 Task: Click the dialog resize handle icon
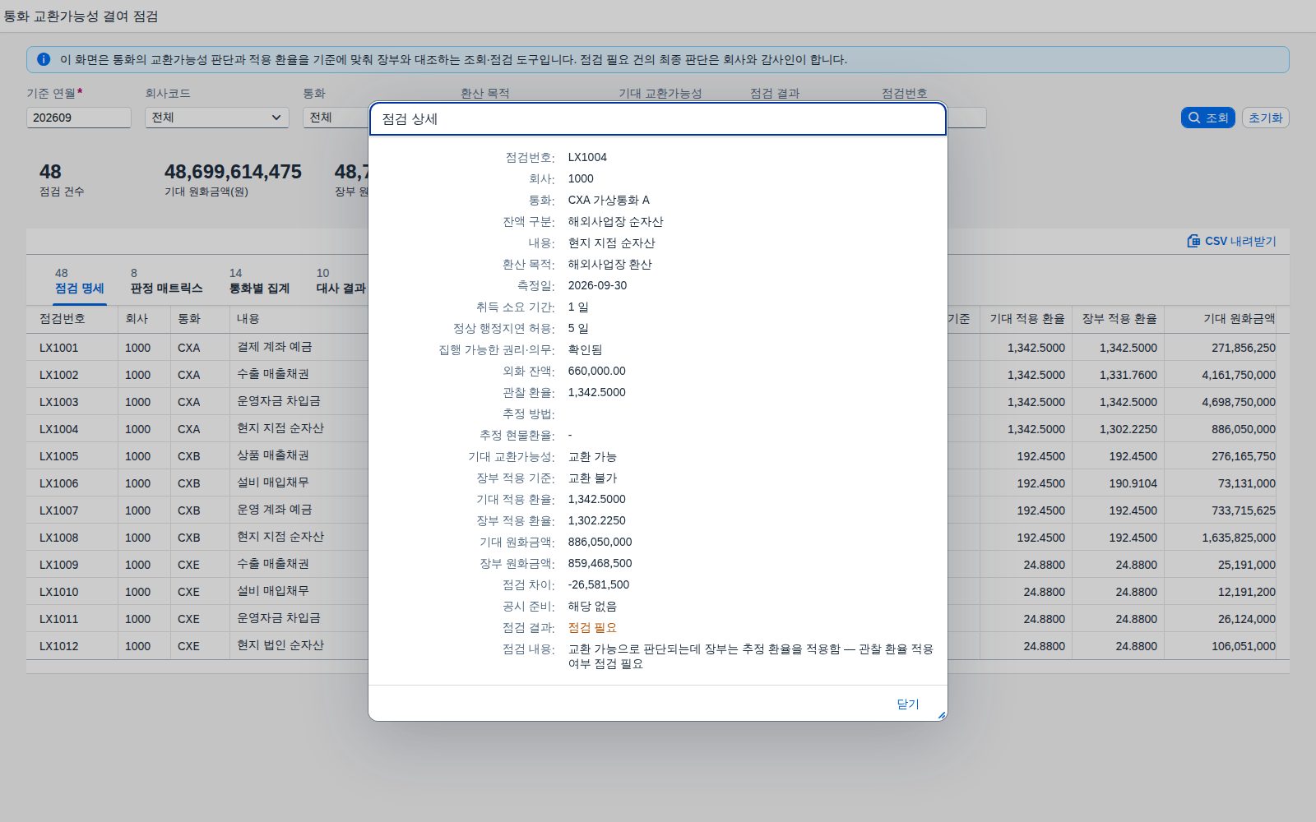(942, 715)
